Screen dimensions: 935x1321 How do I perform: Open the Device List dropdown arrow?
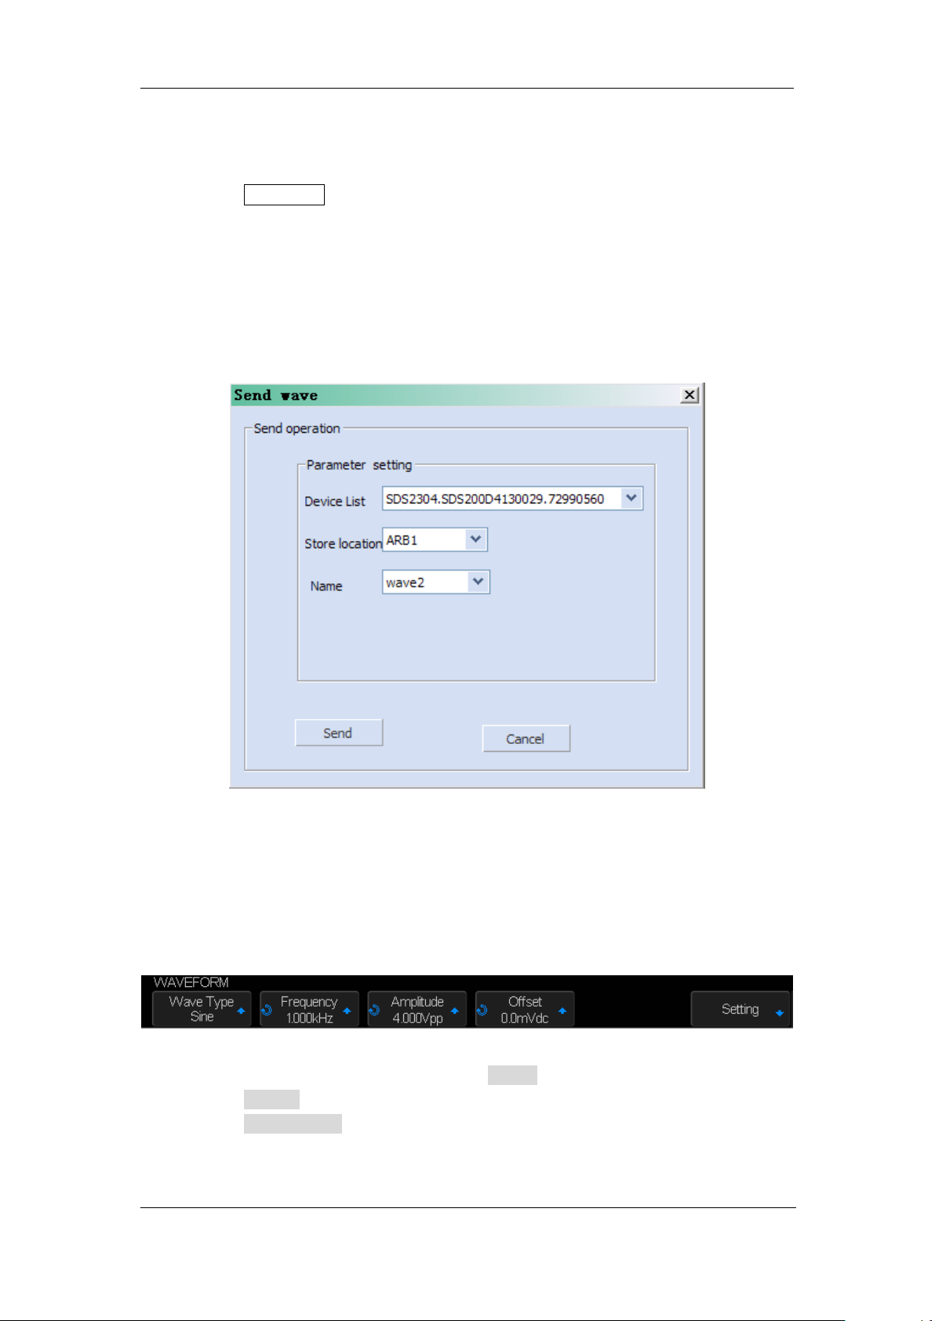[x=631, y=499]
